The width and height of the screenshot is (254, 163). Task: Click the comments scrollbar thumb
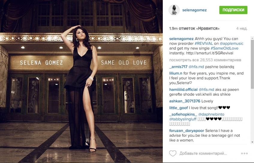[x=252, y=64]
